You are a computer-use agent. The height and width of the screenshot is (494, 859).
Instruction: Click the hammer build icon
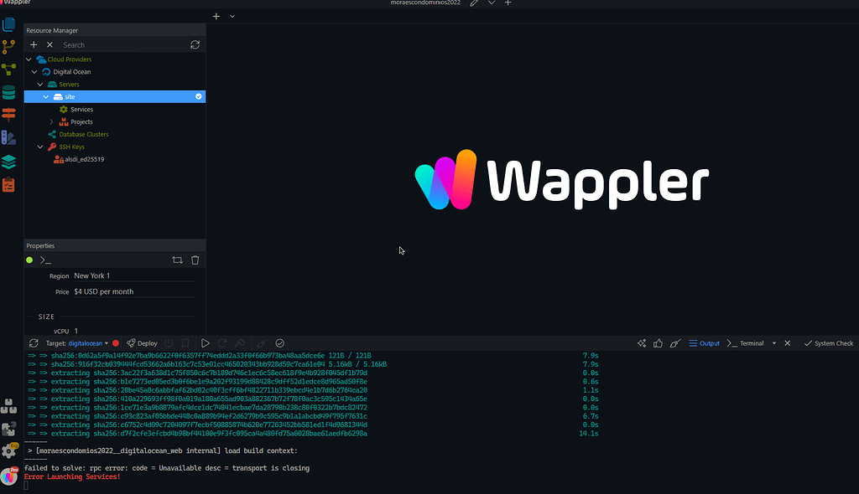pos(239,343)
